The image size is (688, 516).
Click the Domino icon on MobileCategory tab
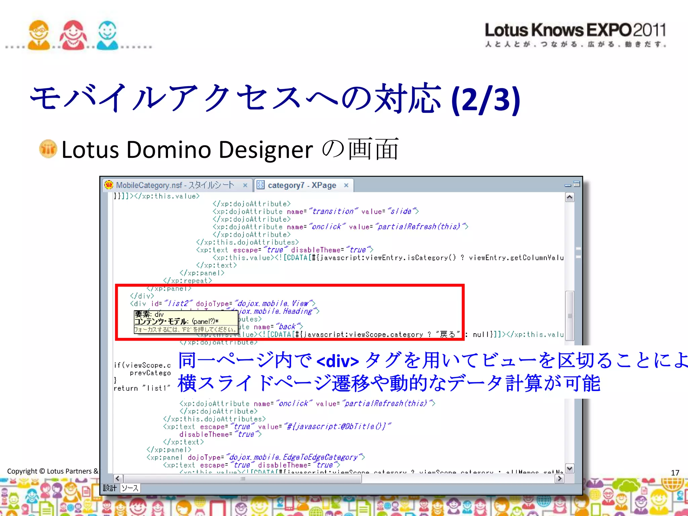(109, 185)
